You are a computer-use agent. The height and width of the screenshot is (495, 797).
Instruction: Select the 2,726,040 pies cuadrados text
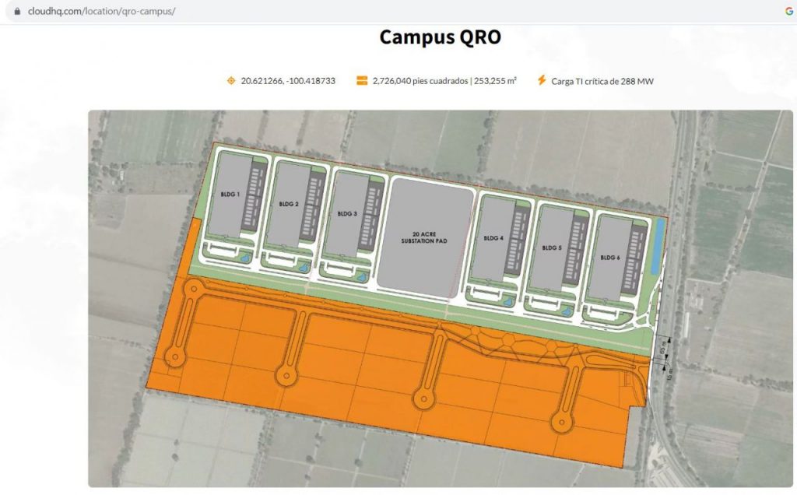(420, 81)
